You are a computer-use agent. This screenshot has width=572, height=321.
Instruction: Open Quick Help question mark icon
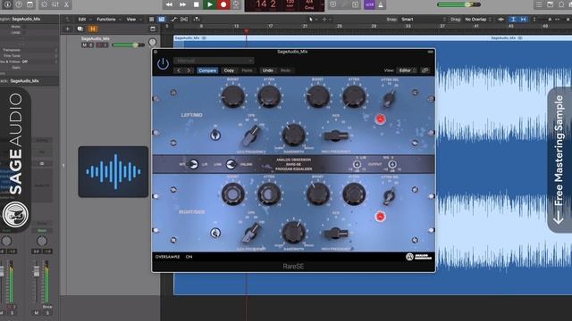click(19, 4)
